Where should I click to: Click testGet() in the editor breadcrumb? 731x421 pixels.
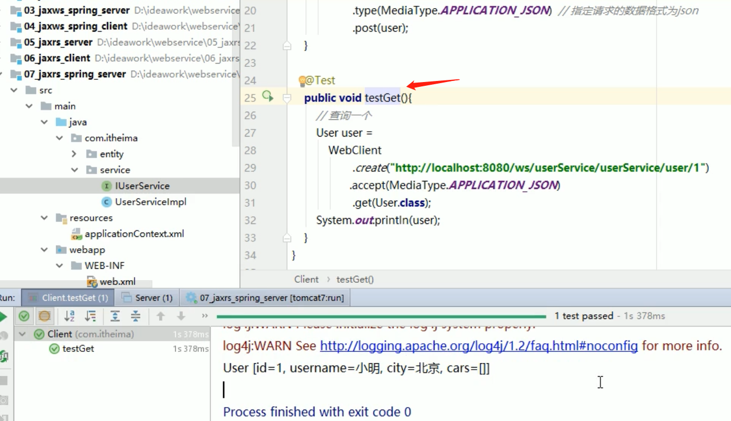pyautogui.click(x=355, y=279)
